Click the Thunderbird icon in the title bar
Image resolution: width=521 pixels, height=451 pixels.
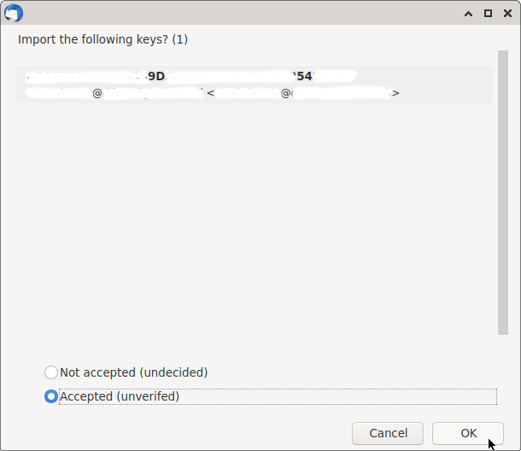click(14, 13)
